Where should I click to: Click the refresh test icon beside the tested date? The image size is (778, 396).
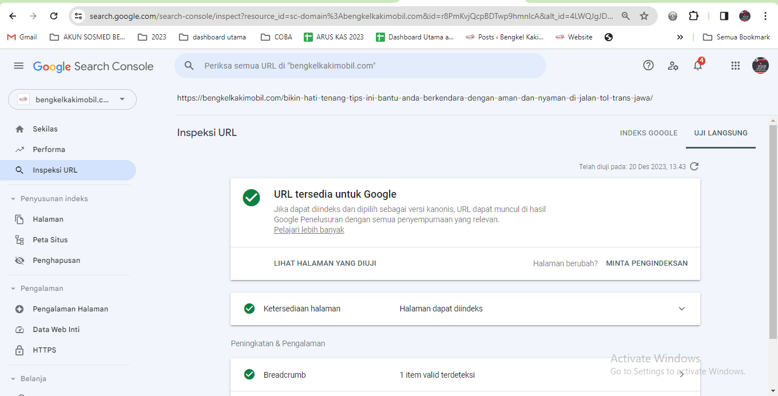pyautogui.click(x=694, y=167)
